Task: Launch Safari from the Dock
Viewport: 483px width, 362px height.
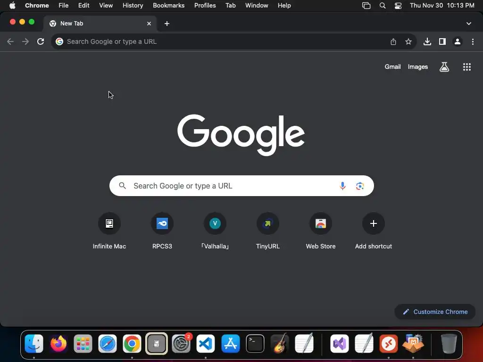Action: pos(108,344)
